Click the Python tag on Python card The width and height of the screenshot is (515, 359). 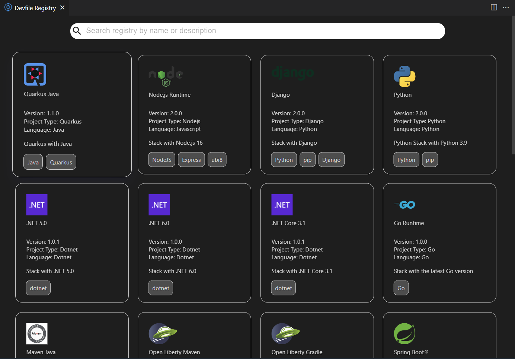[x=406, y=160]
